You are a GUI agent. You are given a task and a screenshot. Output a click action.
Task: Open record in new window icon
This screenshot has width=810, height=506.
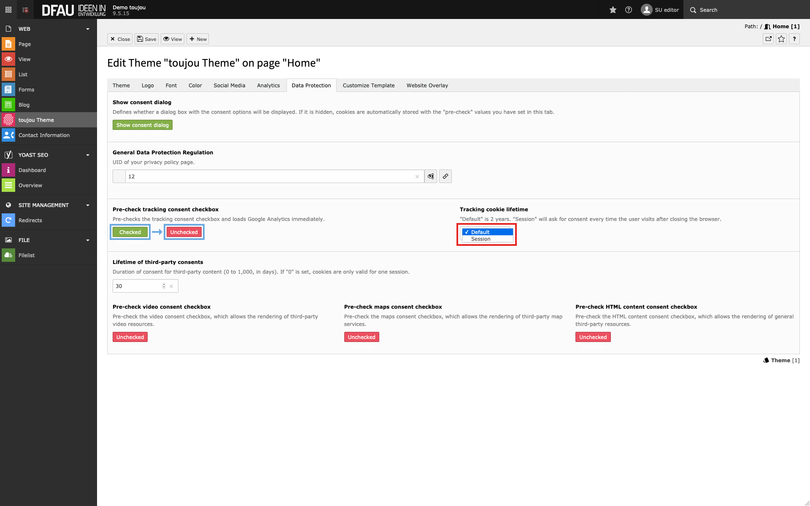coord(768,39)
